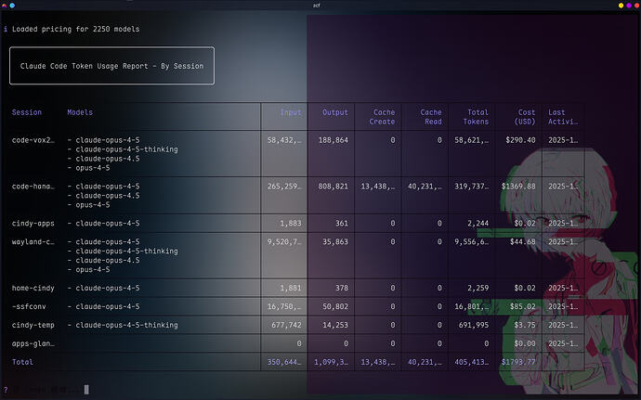Click input value '265,259…'

pos(284,186)
